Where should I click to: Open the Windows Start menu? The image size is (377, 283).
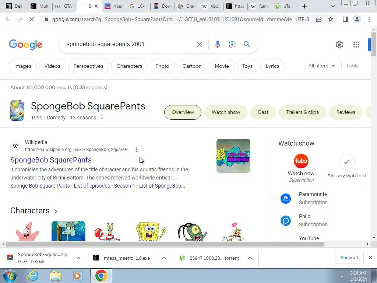coord(10,276)
